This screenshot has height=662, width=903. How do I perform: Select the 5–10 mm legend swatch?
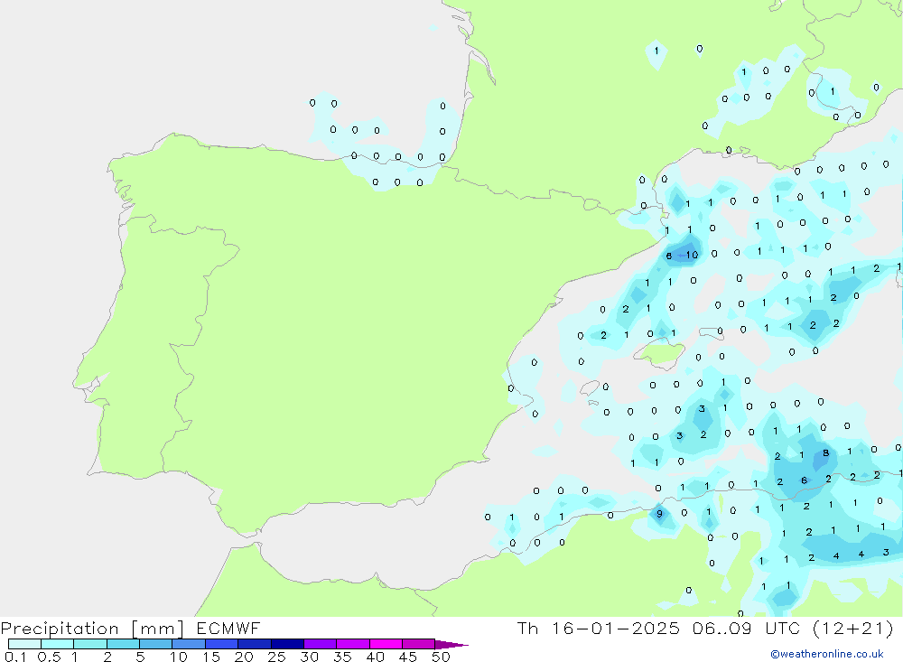[155, 644]
